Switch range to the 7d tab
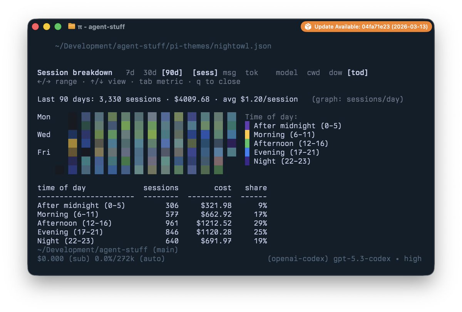The width and height of the screenshot is (462, 312). [x=130, y=73]
